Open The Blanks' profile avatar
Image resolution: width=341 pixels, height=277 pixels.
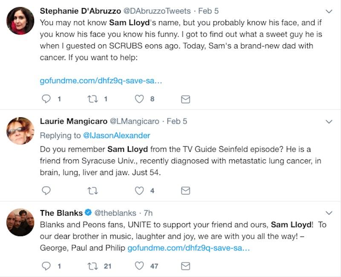point(20,222)
